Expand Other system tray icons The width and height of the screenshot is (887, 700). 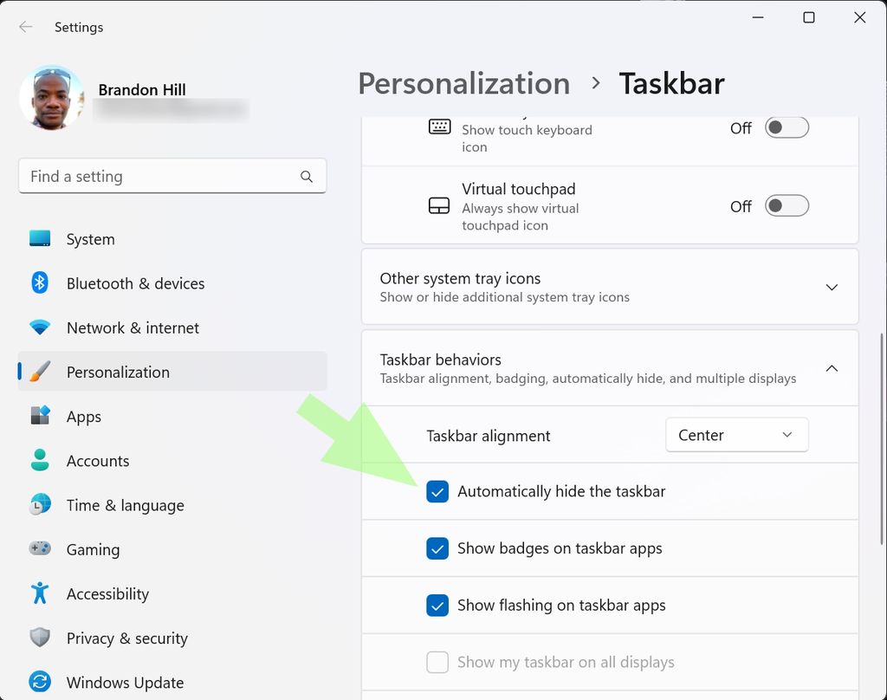tap(832, 287)
